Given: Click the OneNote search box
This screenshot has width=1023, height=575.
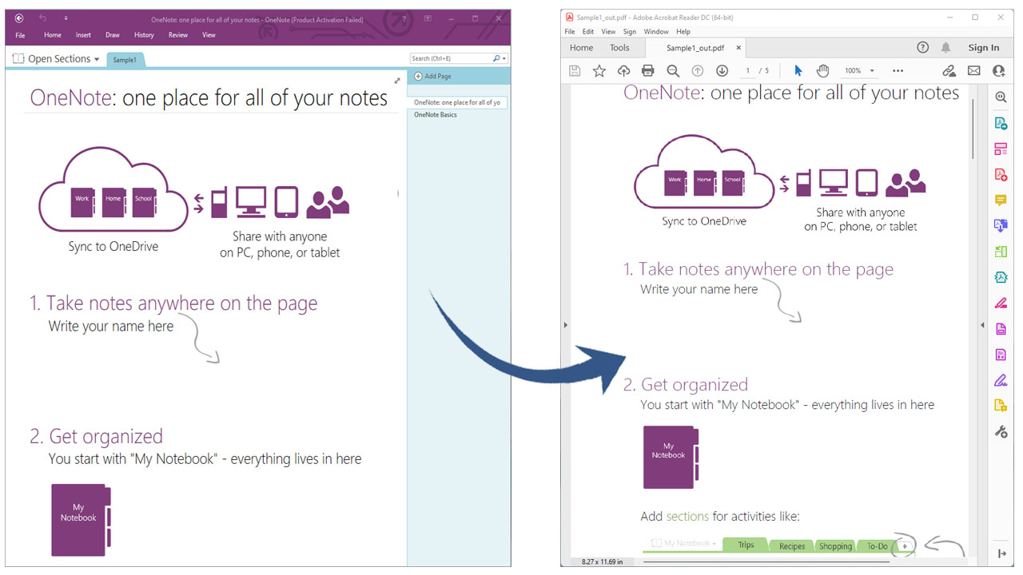Looking at the screenshot, I should pyautogui.click(x=451, y=58).
